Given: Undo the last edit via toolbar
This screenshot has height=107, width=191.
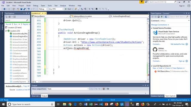Looking at the screenshot, I should click(x=29, y=9).
